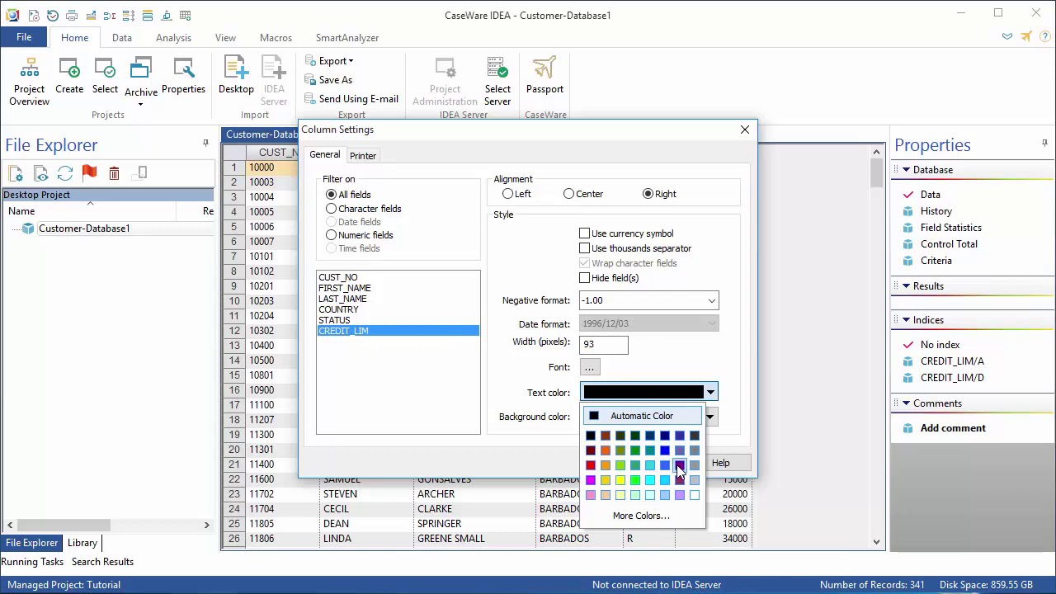Open Project Properties in the ribbon
This screenshot has width=1056, height=594.
pyautogui.click(x=183, y=76)
